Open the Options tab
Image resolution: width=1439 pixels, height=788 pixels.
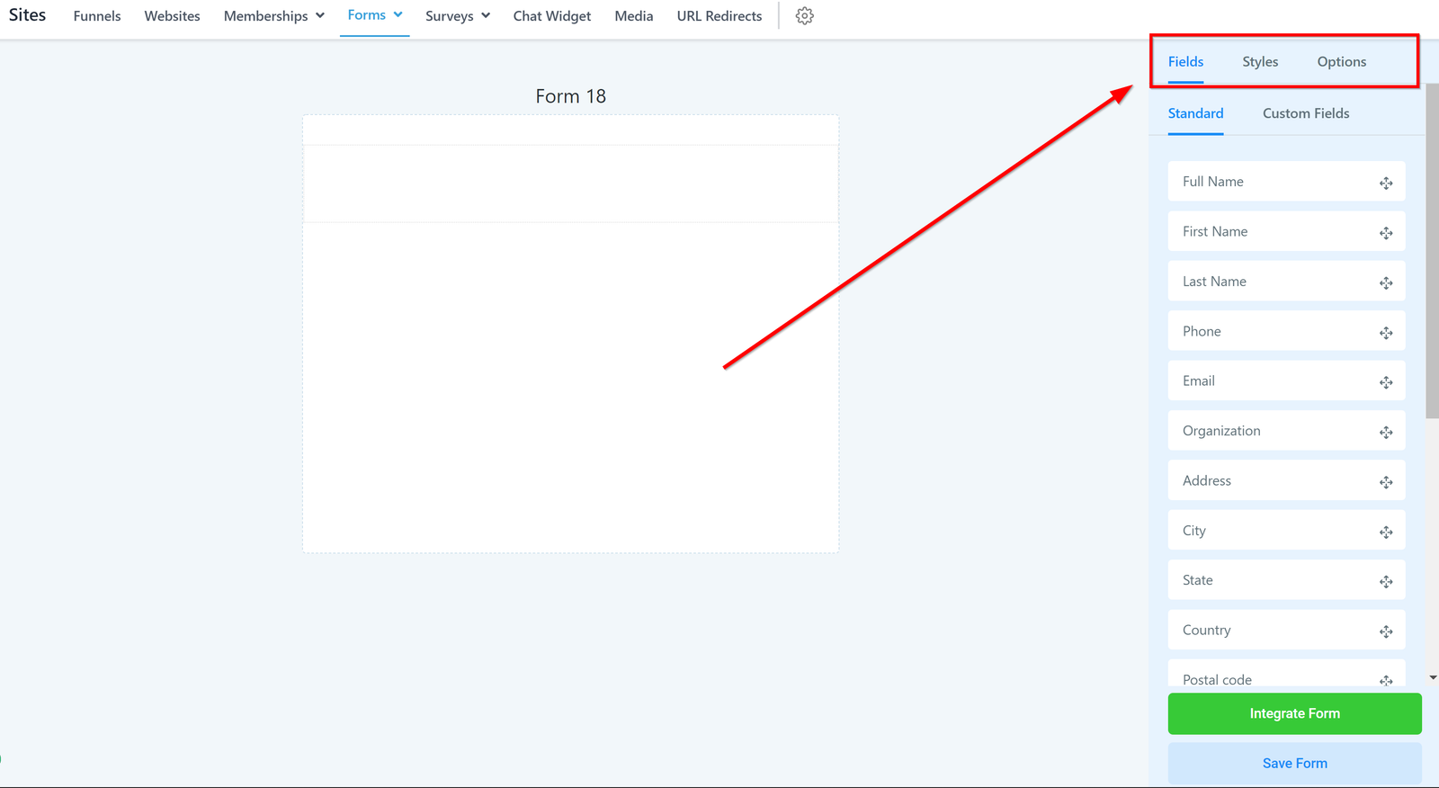click(1341, 62)
